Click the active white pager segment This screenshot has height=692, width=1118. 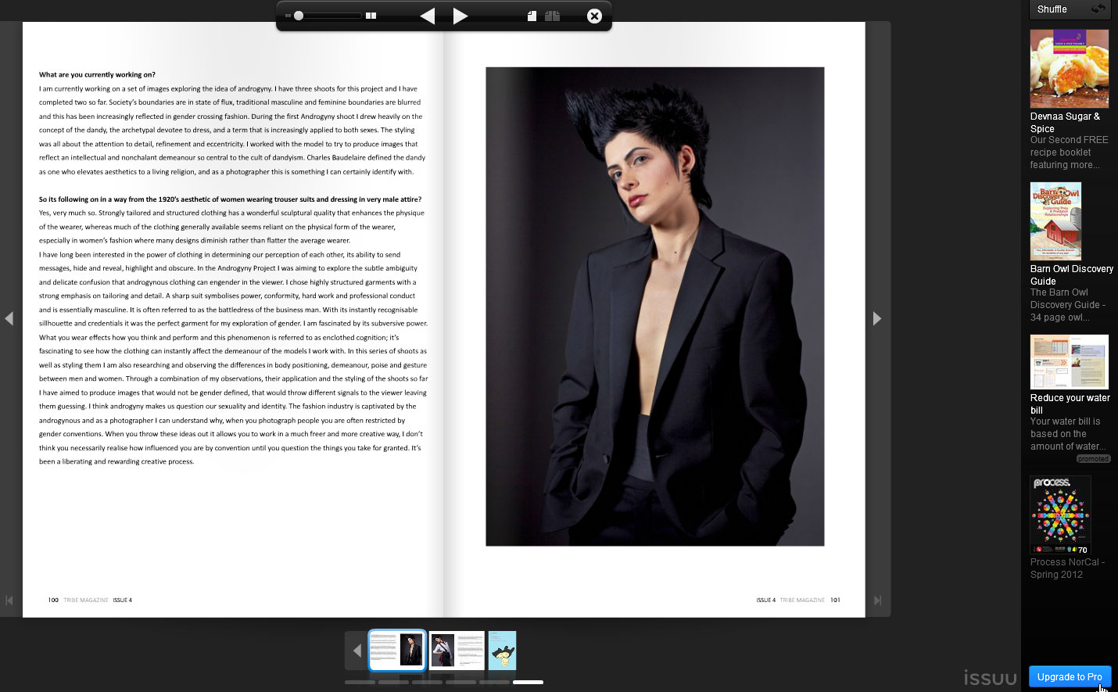528,683
